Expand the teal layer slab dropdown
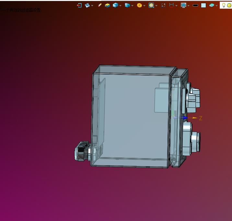Image resolution: width=232 pixels, height=221 pixels. pyautogui.click(x=217, y=6)
